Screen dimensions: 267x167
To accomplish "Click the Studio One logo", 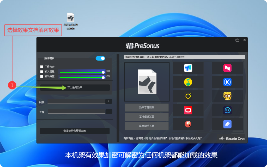I will tap(232, 139).
